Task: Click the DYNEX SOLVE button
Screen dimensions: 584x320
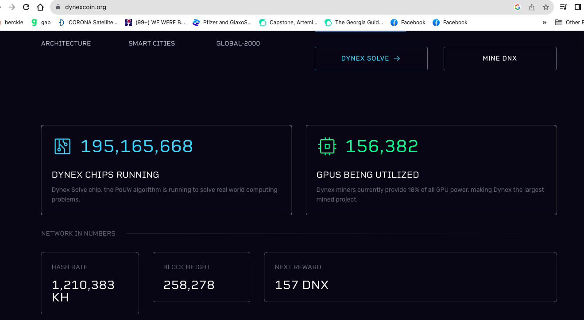Action: pyautogui.click(x=371, y=58)
